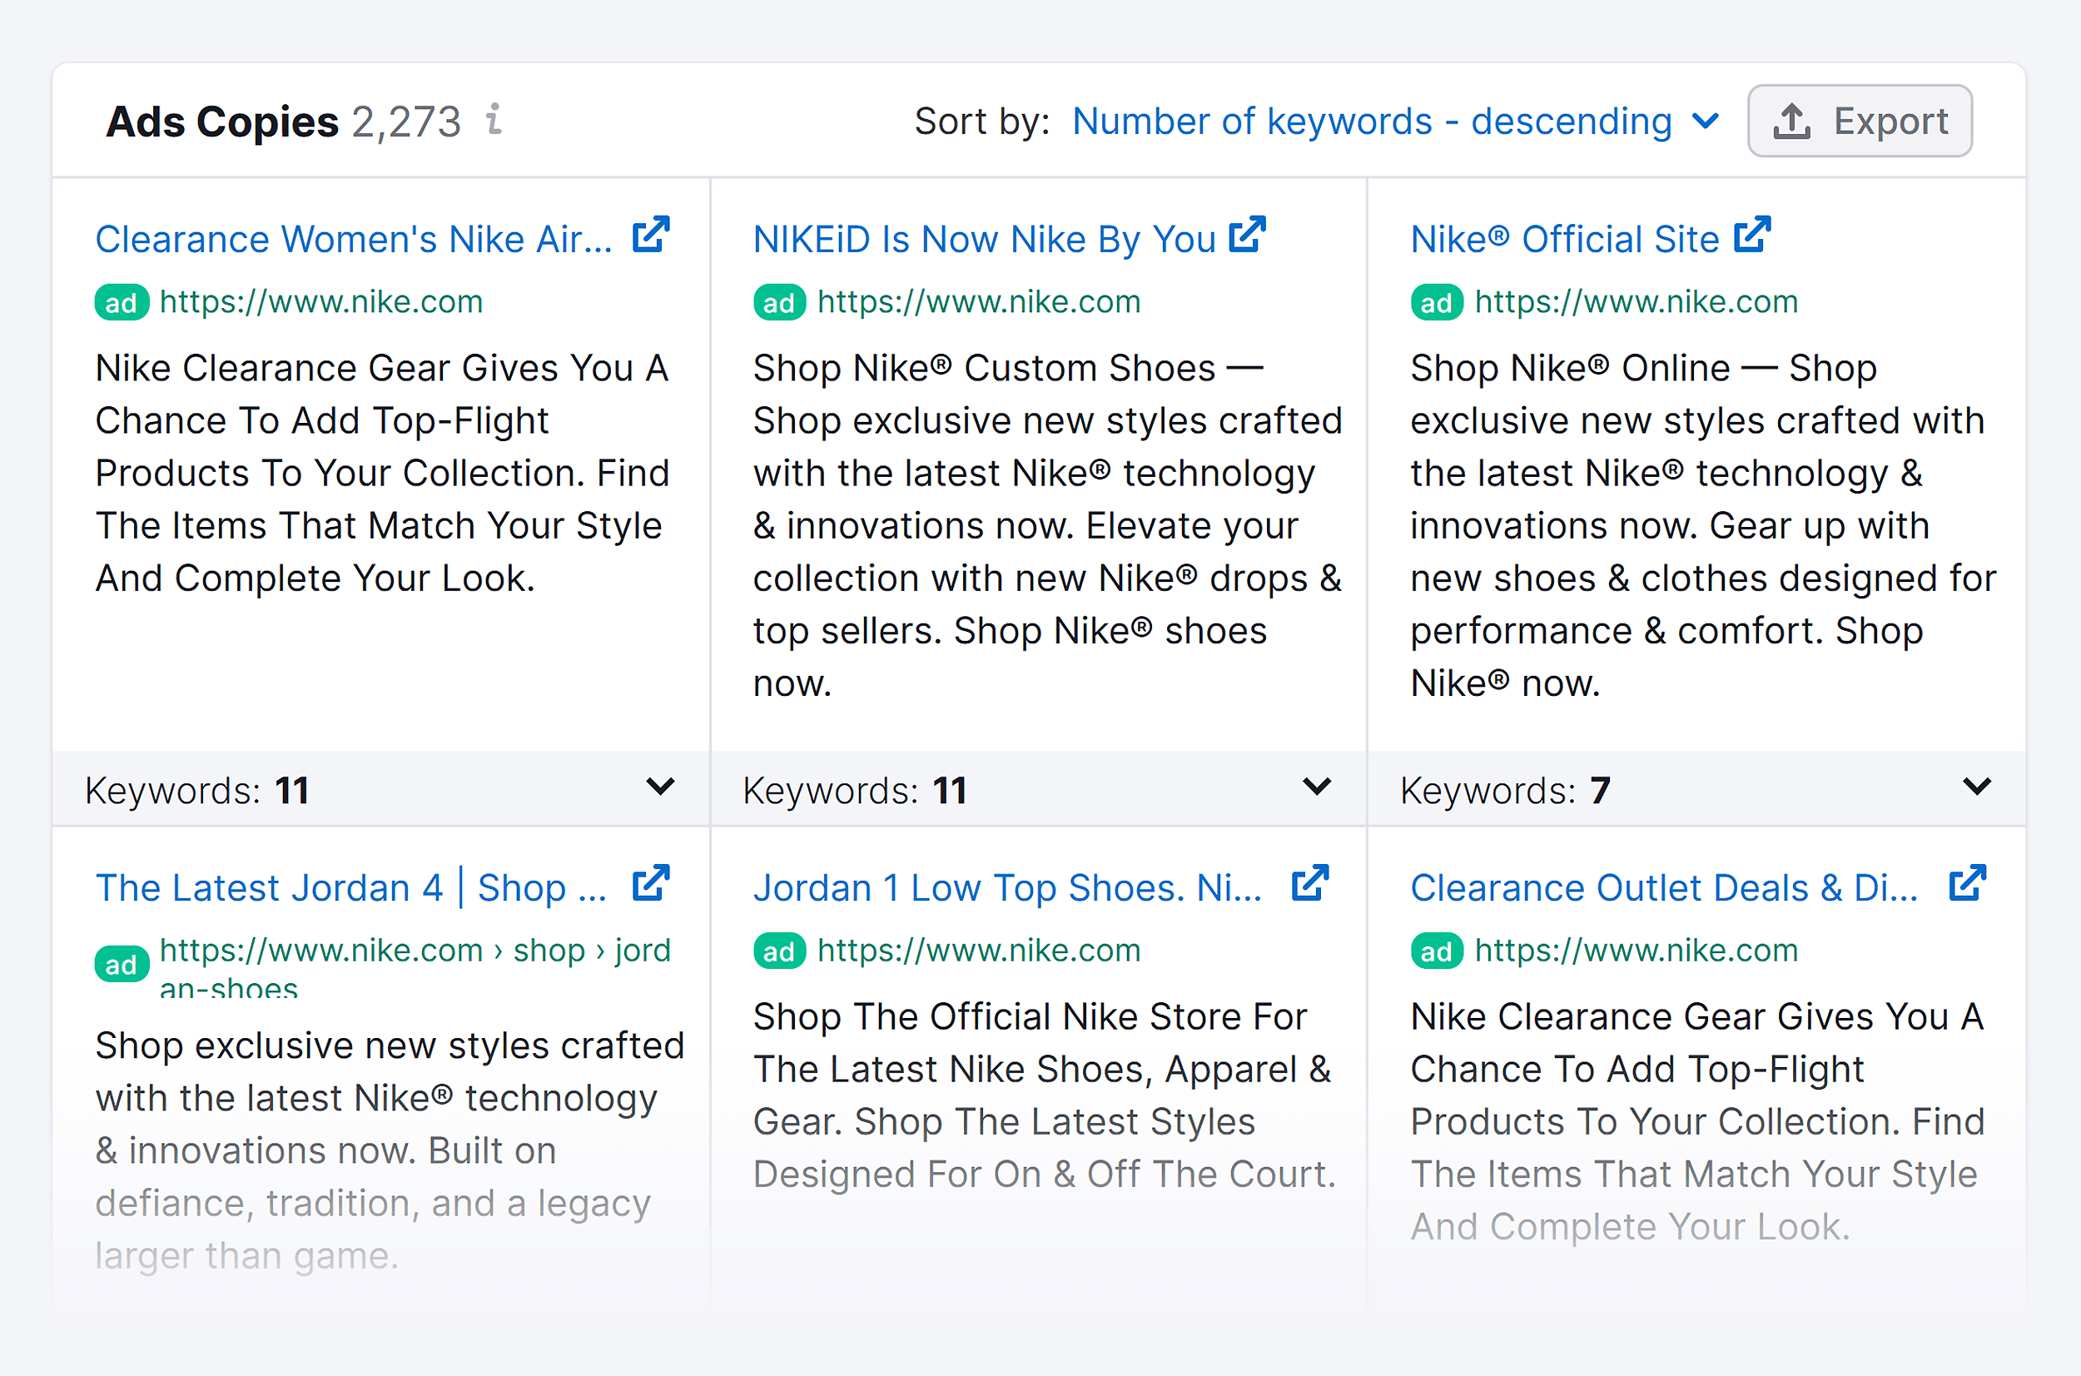Image resolution: width=2081 pixels, height=1376 pixels.
Task: Open external link icon for NIKEiD ad
Action: click(x=1247, y=236)
